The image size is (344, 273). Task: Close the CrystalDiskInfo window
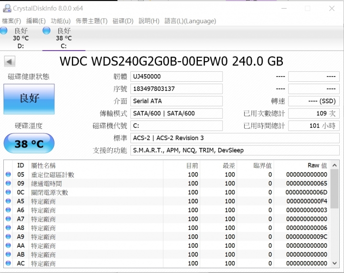pyautogui.click(x=332, y=8)
